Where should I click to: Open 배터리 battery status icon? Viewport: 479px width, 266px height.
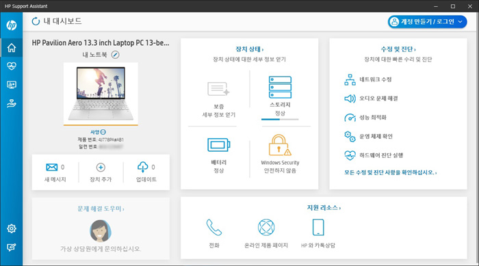coord(219,145)
